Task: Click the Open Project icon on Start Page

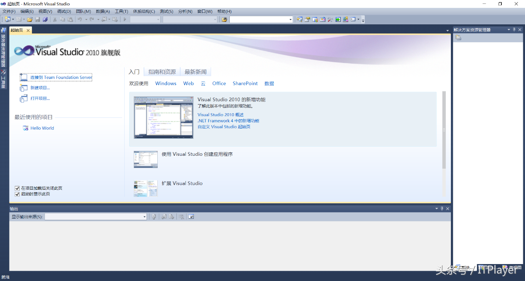Action: [x=23, y=98]
